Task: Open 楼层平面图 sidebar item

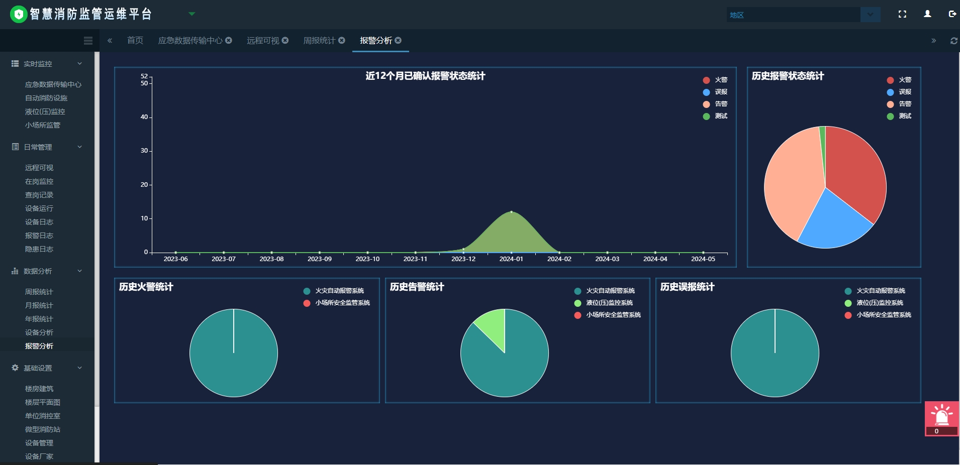Action: tap(43, 402)
